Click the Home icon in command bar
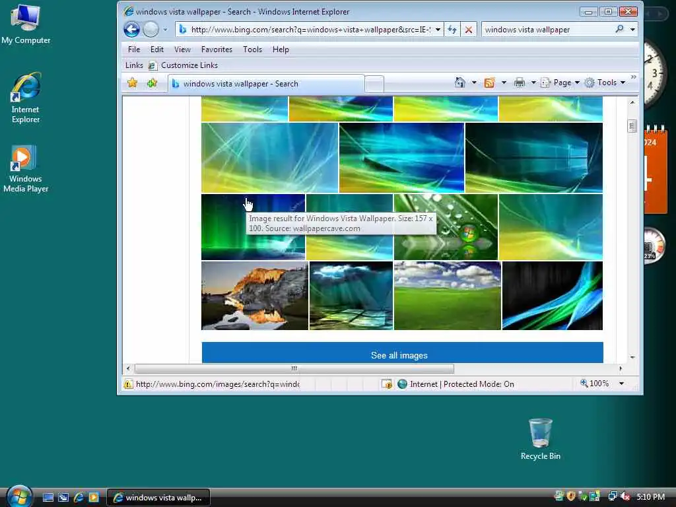 [x=460, y=83]
